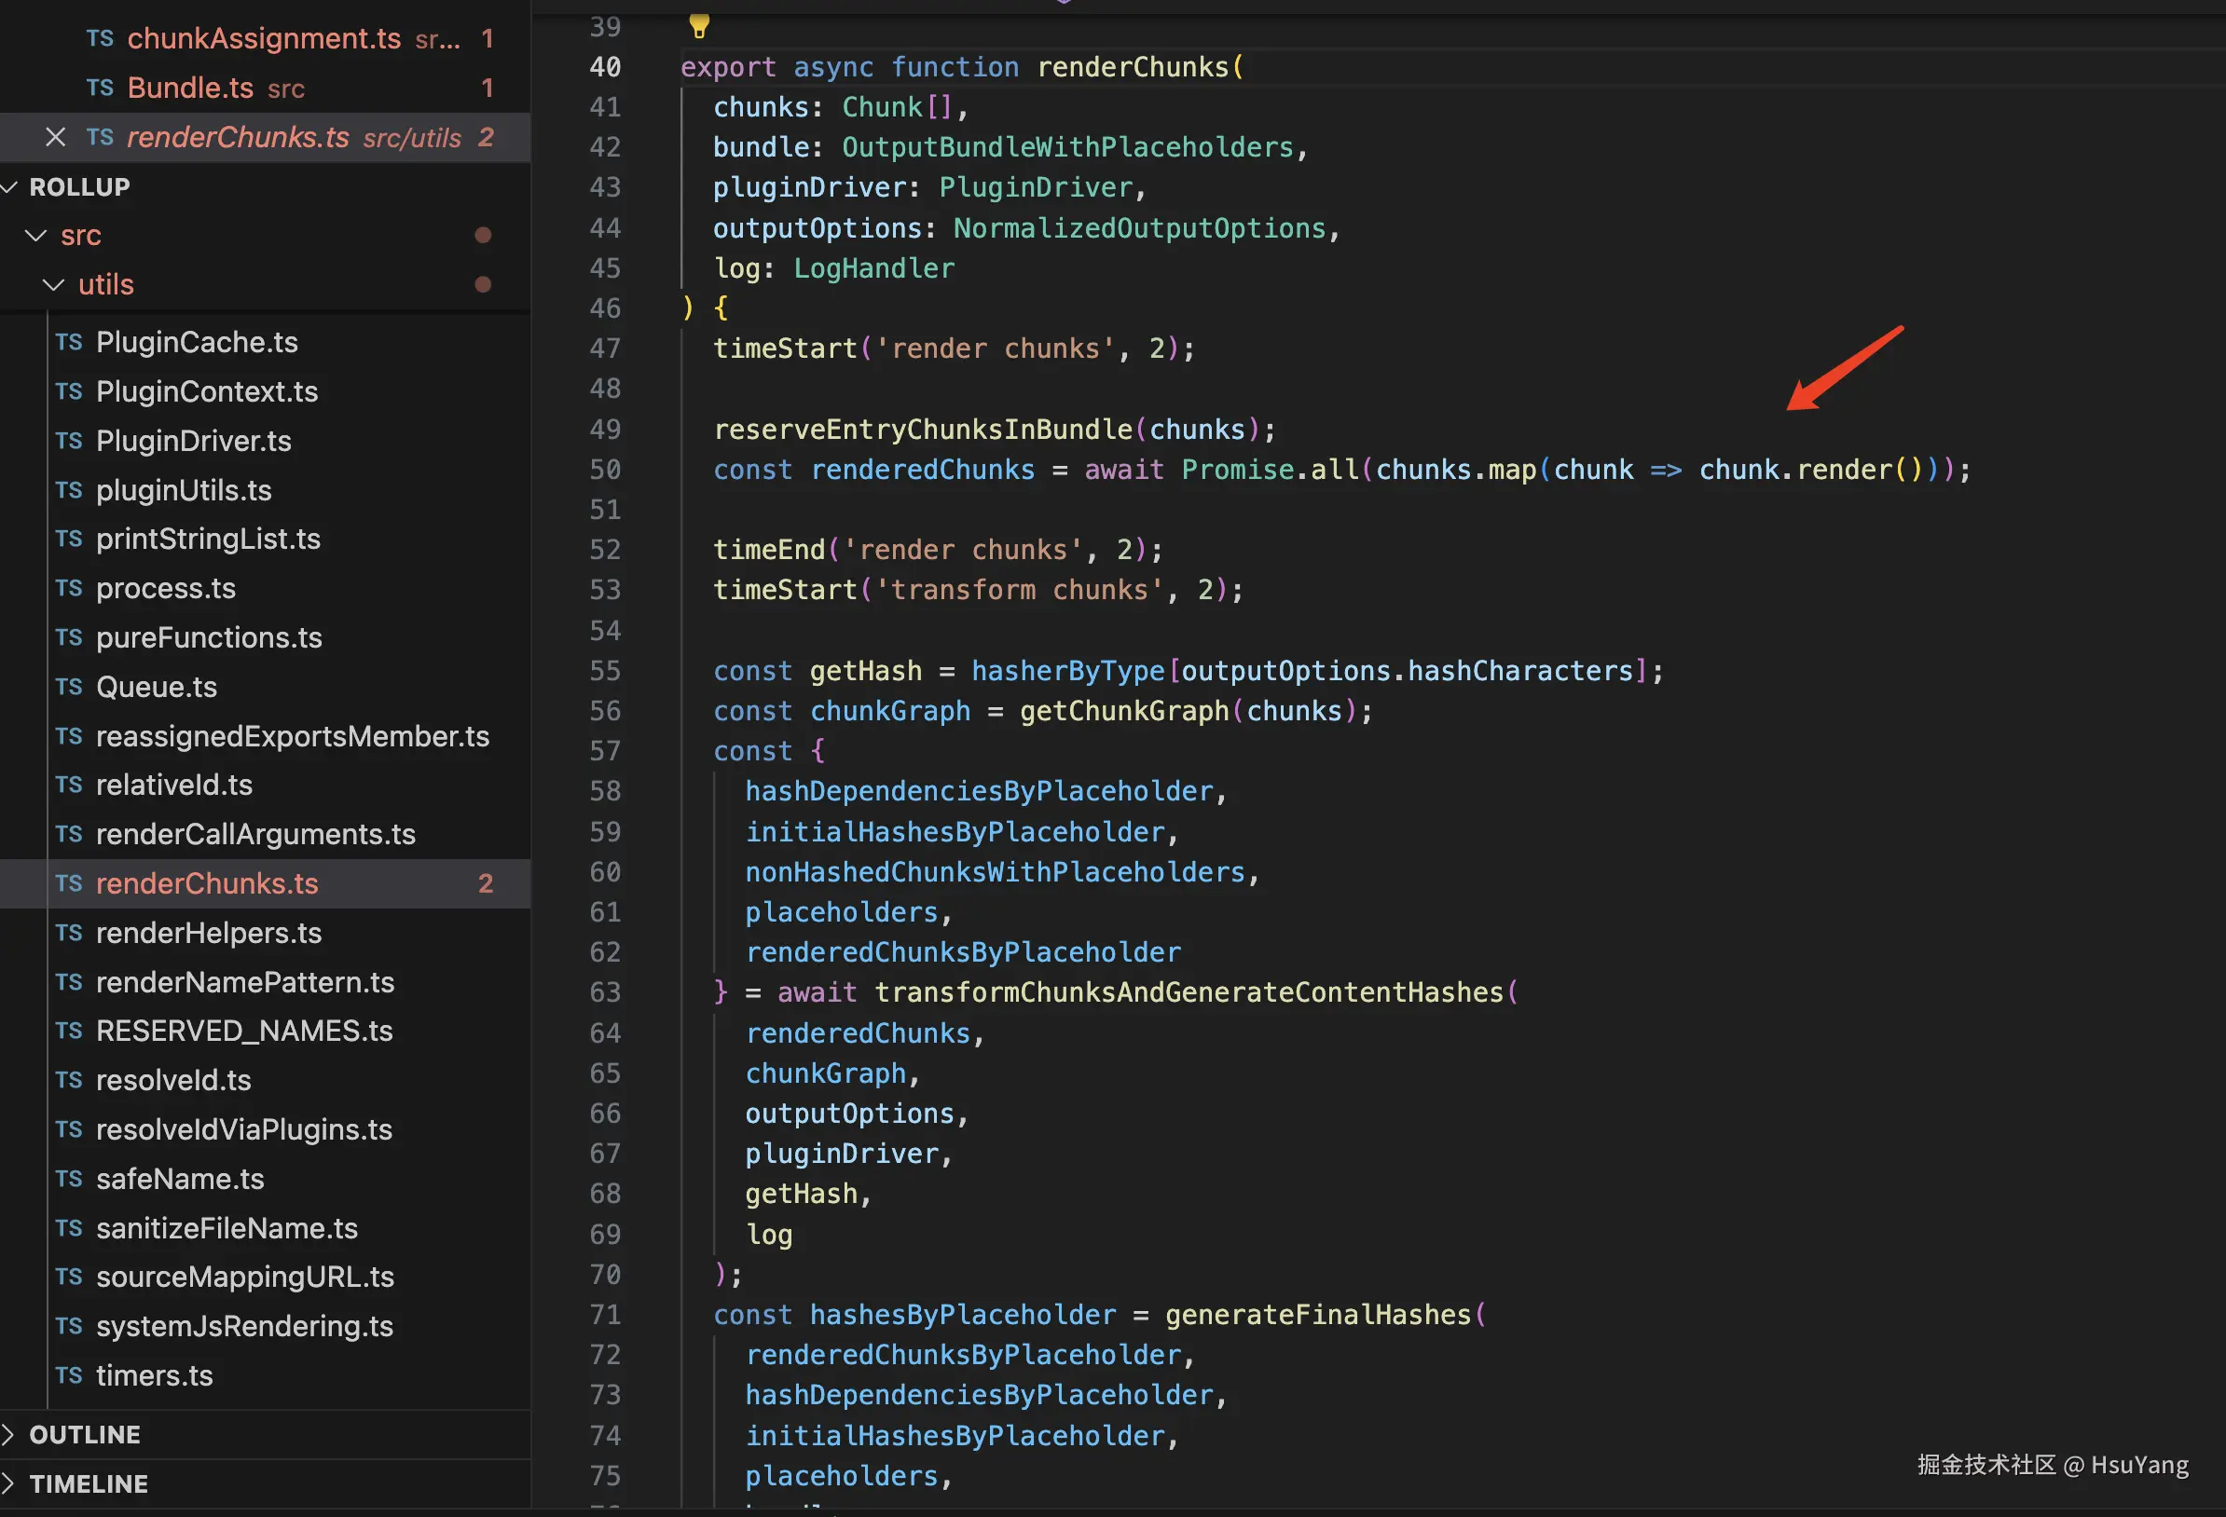
Task: Click the lightbulb code action icon
Action: 699,26
